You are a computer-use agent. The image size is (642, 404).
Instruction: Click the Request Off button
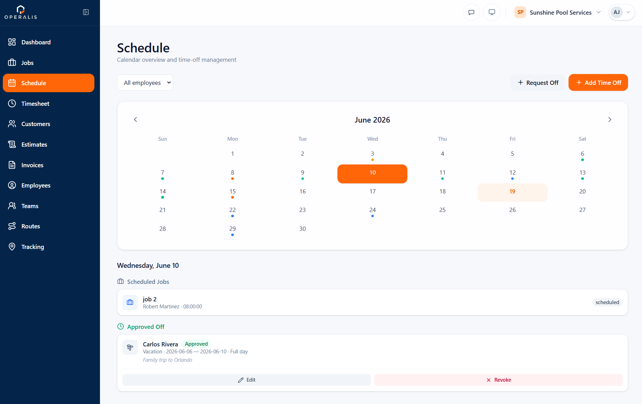coord(538,83)
